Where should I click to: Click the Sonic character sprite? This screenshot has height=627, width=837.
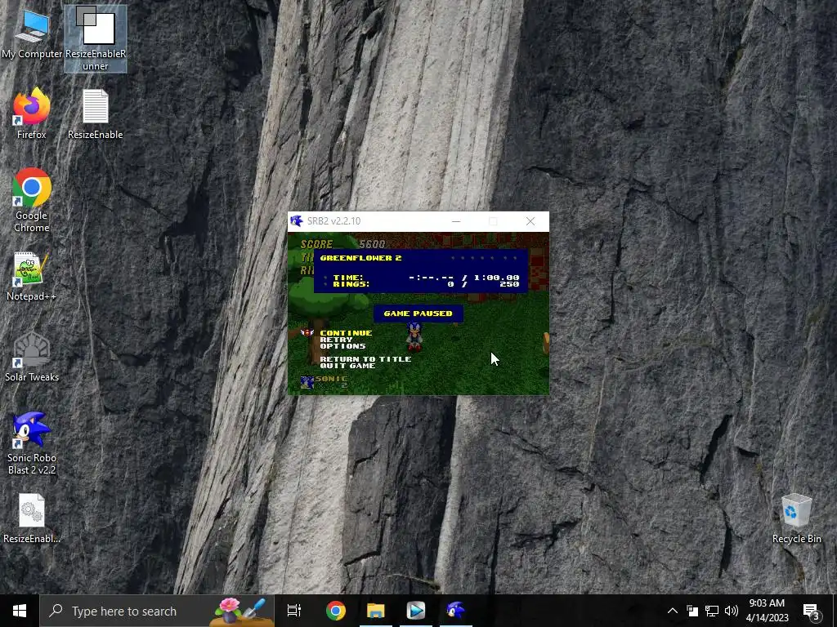(414, 337)
